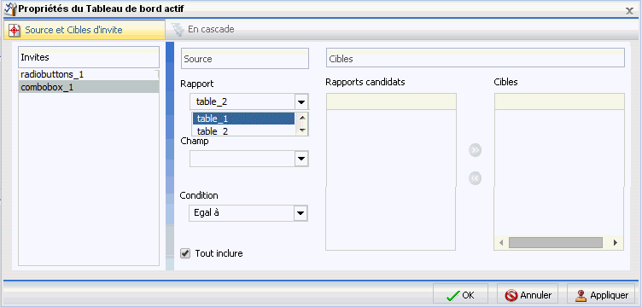Click the remove-from-targets double arrow button
Screen dimensions: 642x307
point(475,178)
